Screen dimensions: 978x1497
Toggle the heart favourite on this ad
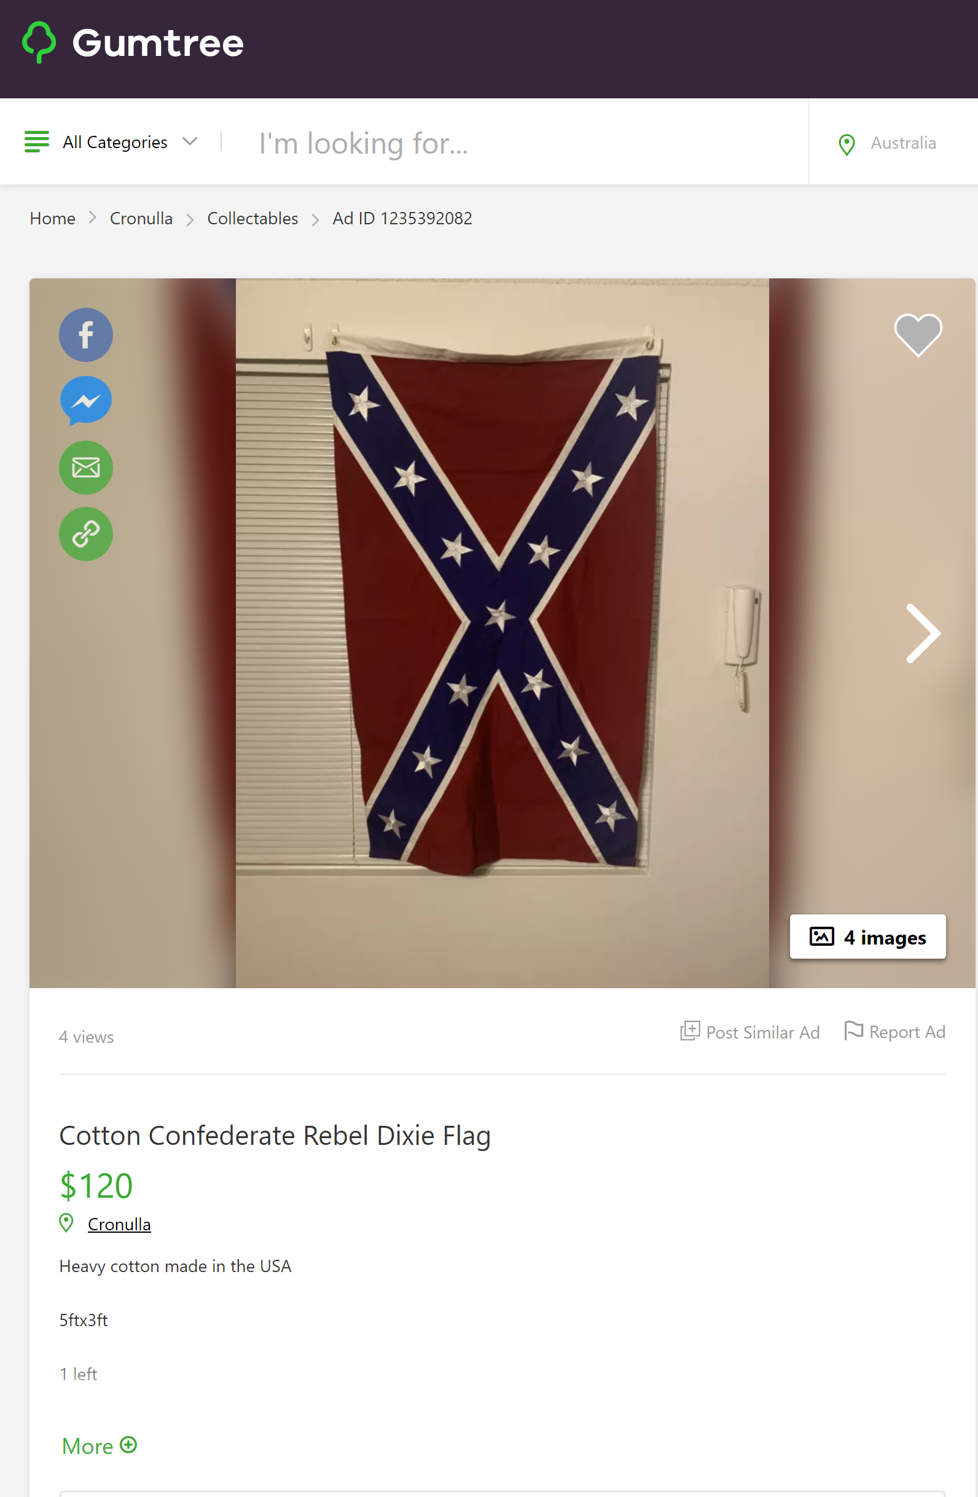pos(918,335)
